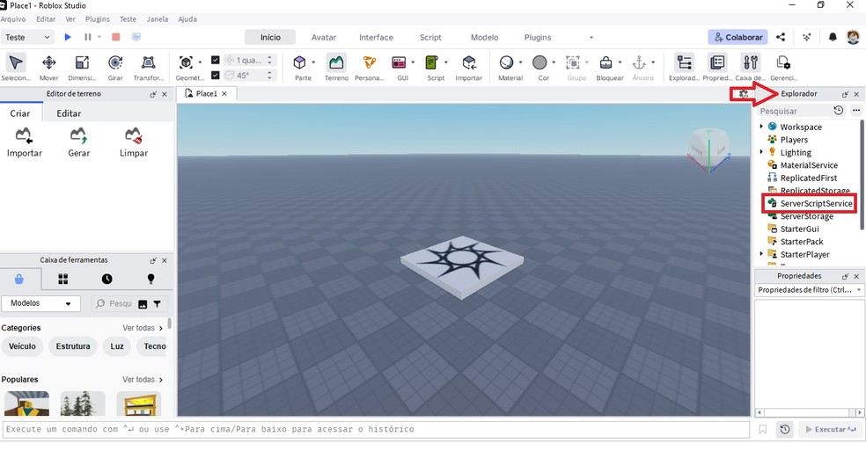Open the toolbox creations lightbulb tab
This screenshot has height=458, width=866.
click(150, 280)
